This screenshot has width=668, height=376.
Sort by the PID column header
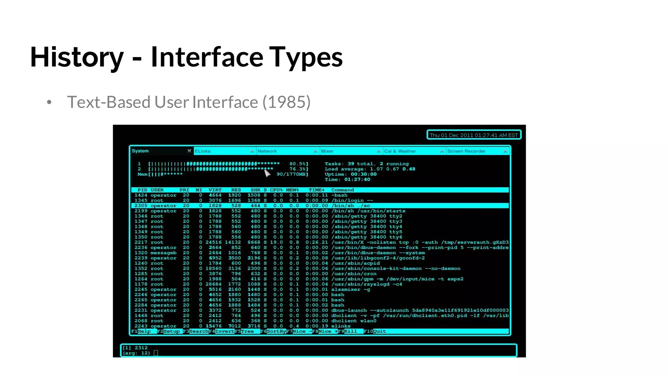point(142,190)
